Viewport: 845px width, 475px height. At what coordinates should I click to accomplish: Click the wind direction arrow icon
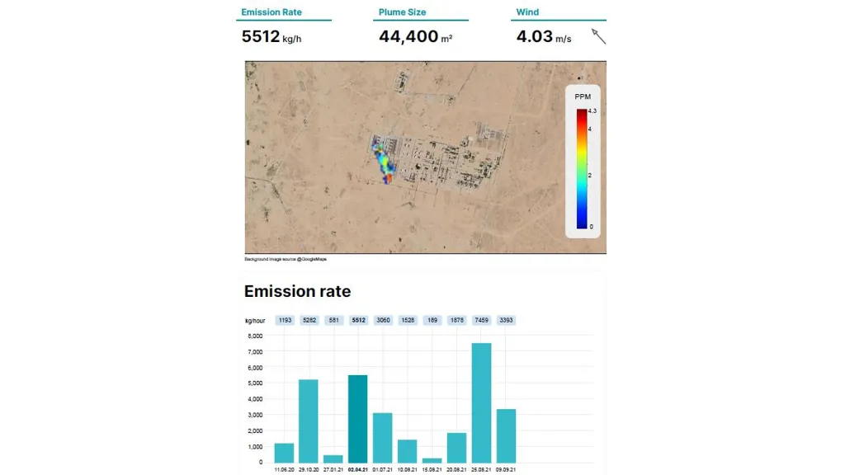click(x=599, y=36)
